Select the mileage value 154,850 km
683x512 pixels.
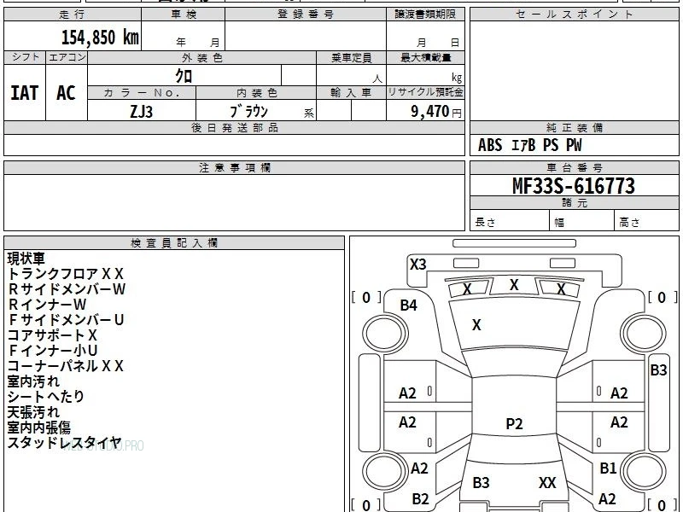pyautogui.click(x=100, y=38)
